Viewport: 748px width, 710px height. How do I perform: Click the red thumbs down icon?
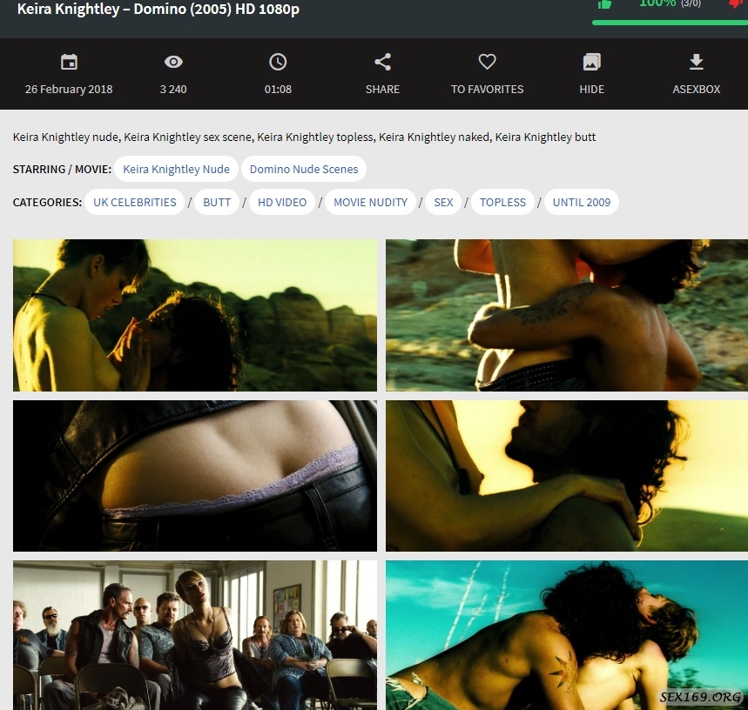[737, 4]
